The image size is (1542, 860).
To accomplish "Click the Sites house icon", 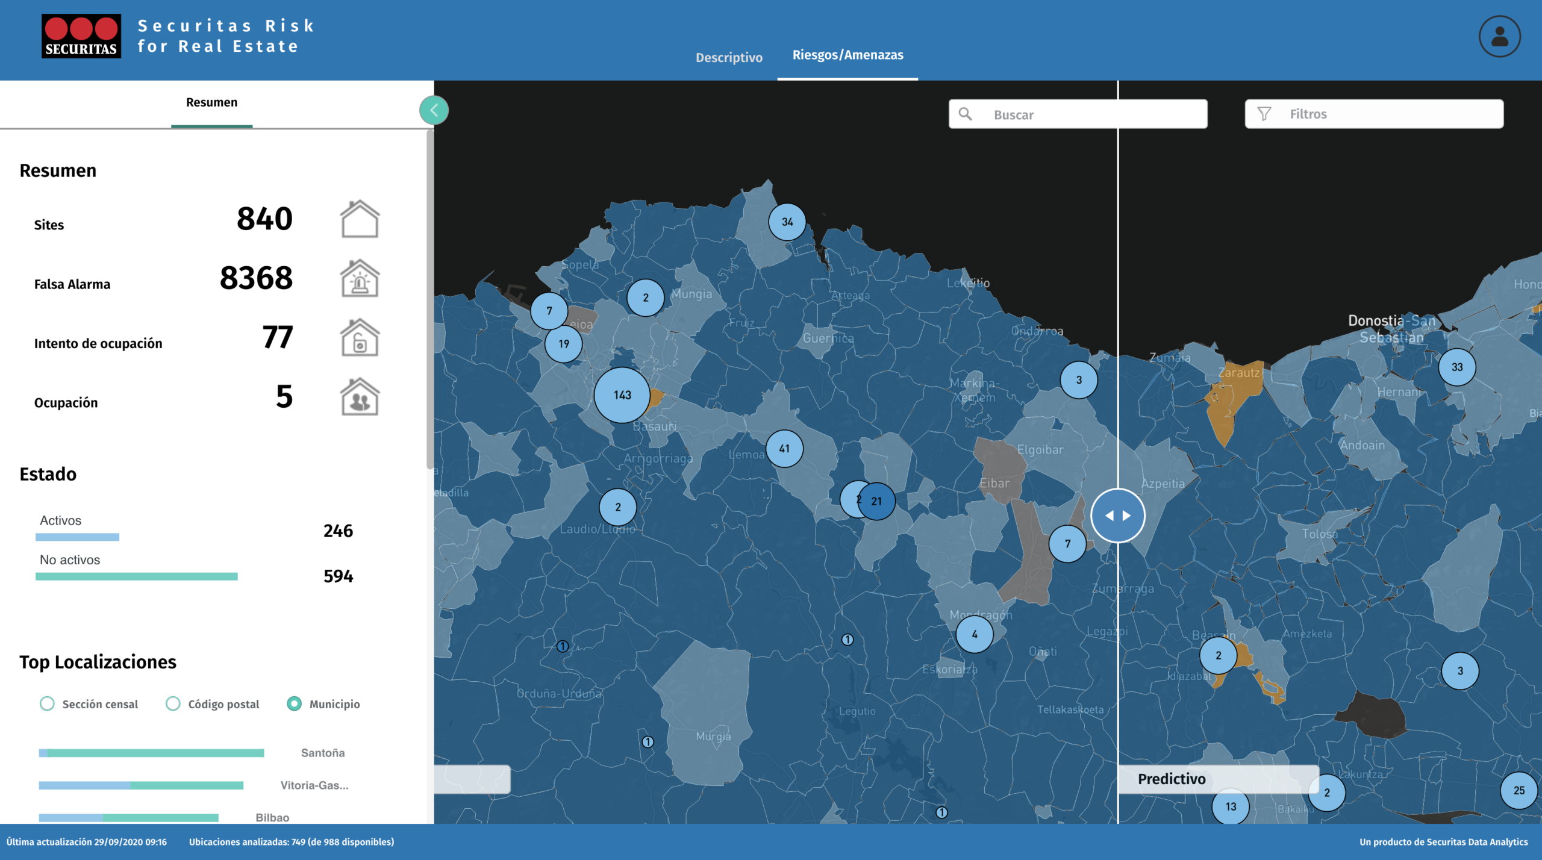I will pyautogui.click(x=360, y=219).
